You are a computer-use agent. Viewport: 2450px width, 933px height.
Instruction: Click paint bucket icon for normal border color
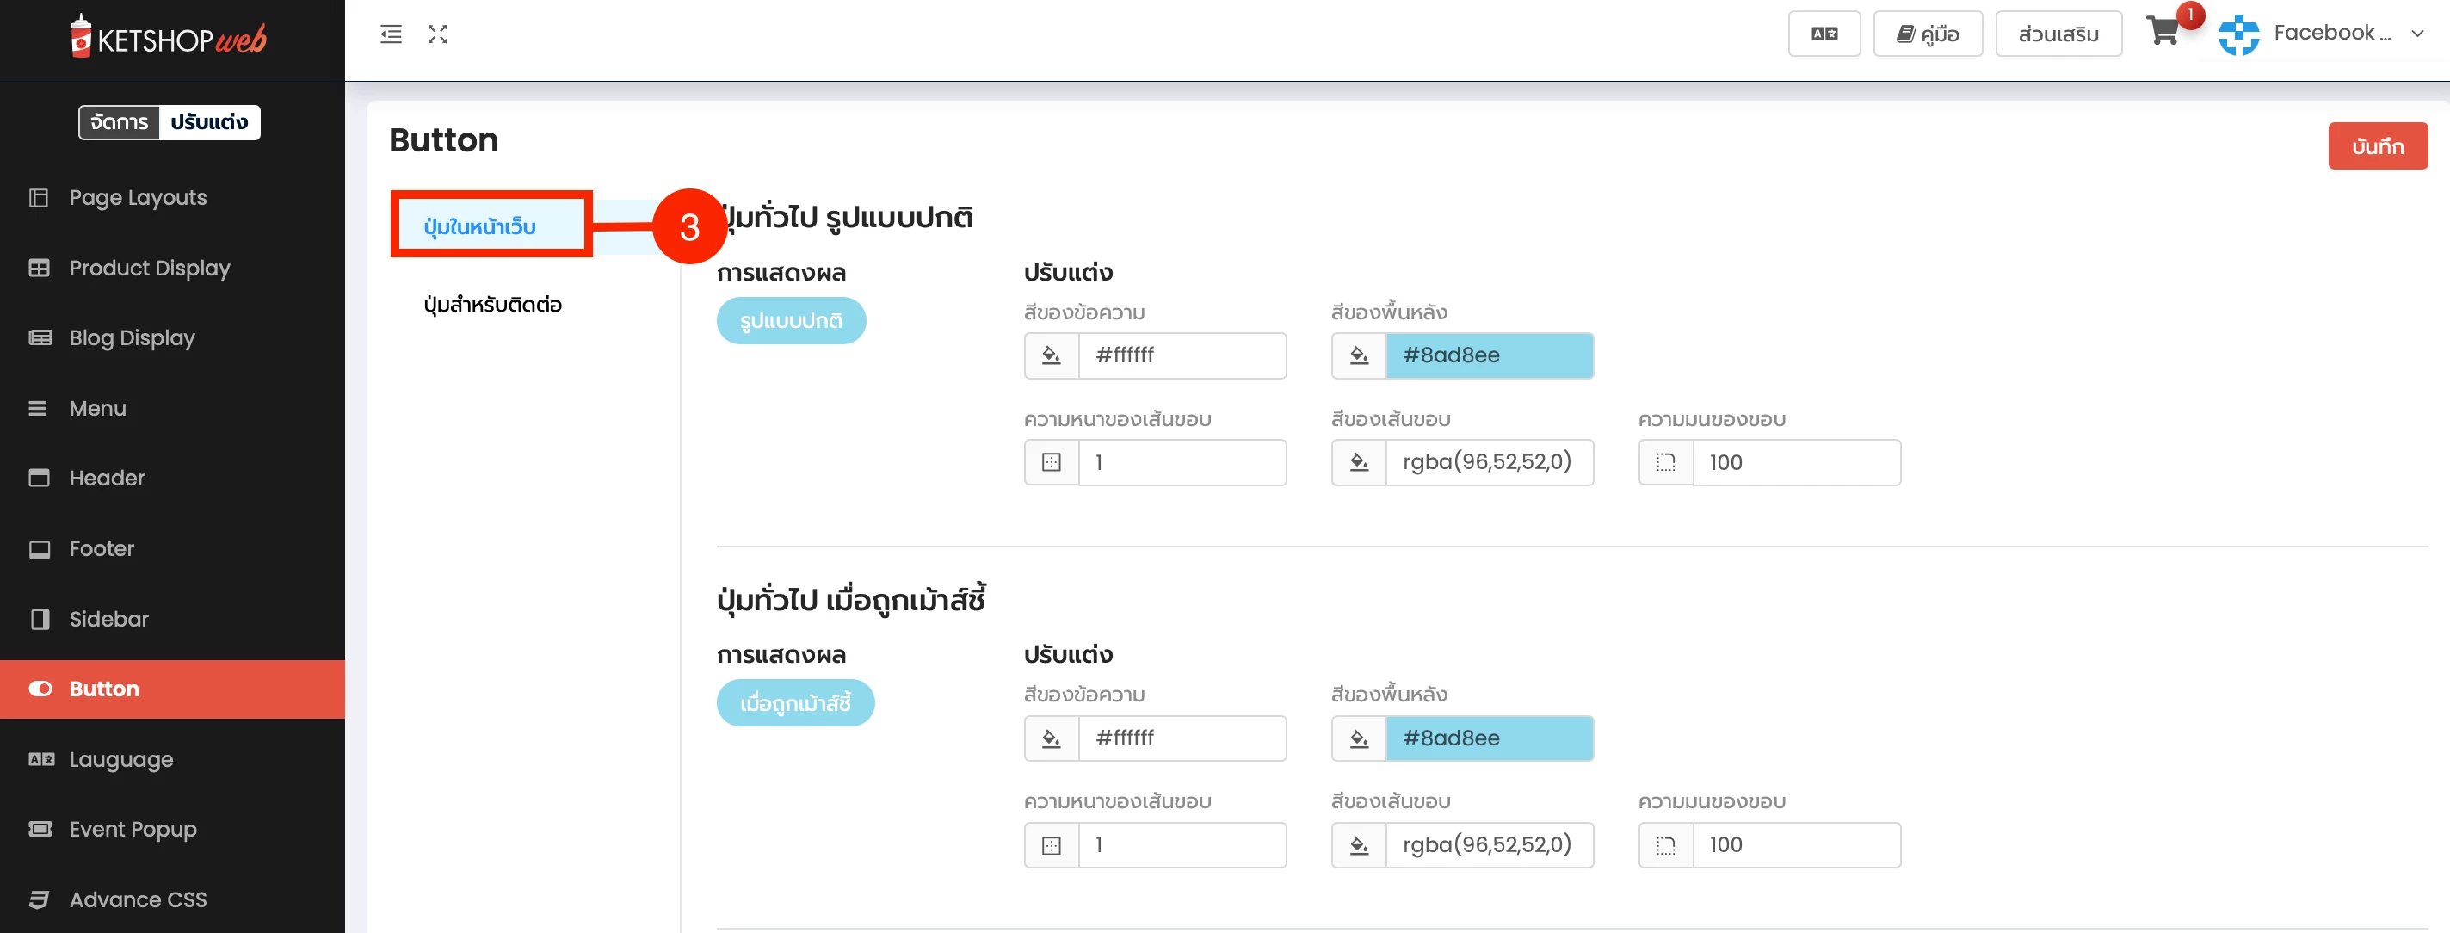tap(1358, 462)
